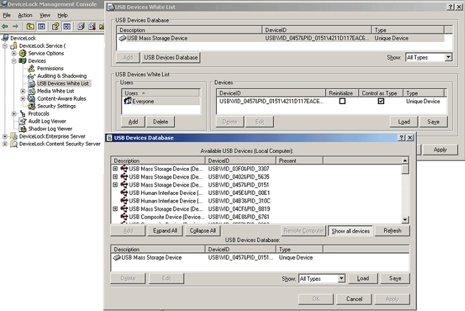Screen dimensions: 465x311
Task: Open the Help menu
Action: pos(63,15)
